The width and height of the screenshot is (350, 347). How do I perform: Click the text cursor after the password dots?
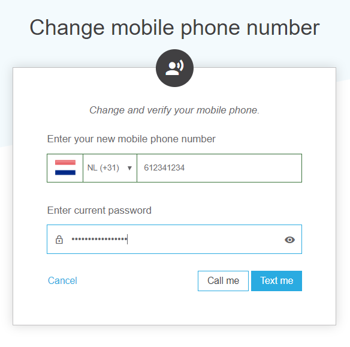[127, 239]
